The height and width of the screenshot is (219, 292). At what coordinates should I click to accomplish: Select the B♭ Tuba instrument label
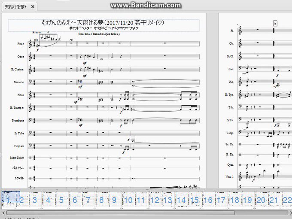[19, 134]
